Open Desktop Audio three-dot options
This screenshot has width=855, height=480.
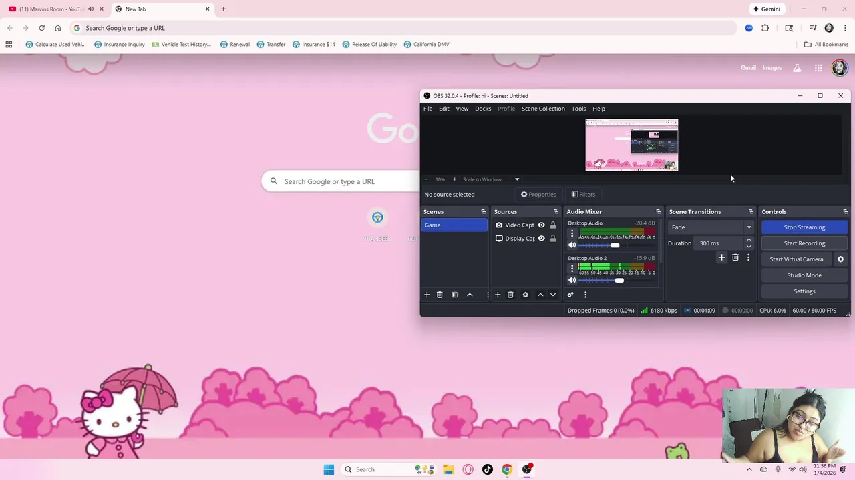572,233
